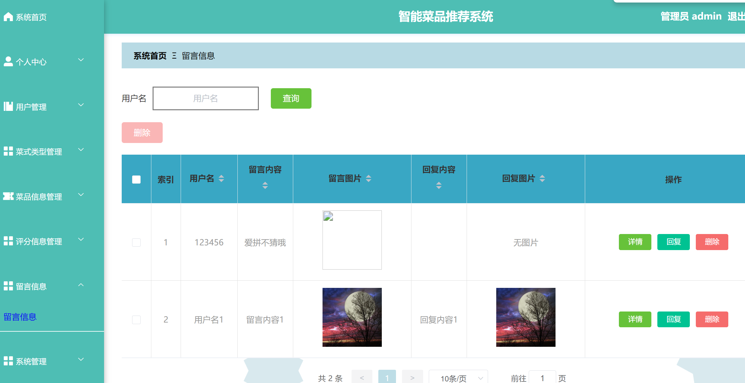The height and width of the screenshot is (383, 745).
Task: Click 回复 on the 用户名1 row
Action: click(673, 319)
